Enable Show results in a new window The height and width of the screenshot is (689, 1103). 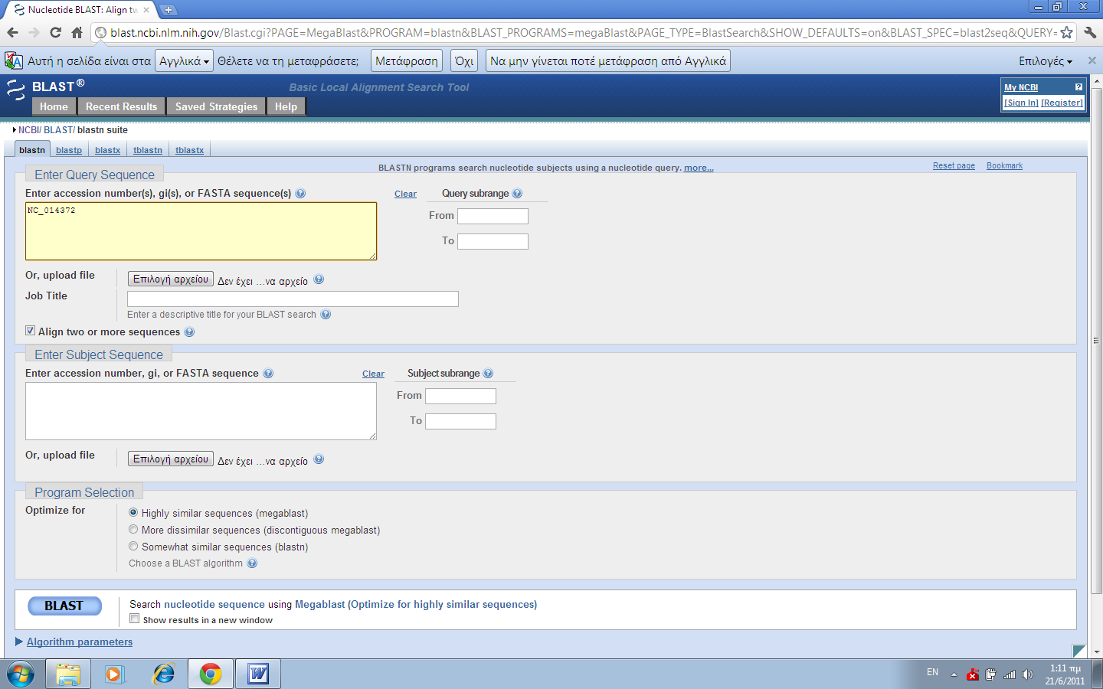click(135, 619)
